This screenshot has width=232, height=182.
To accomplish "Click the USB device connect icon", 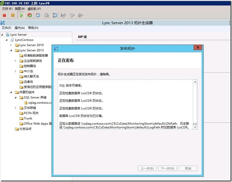I will click(x=80, y=15).
